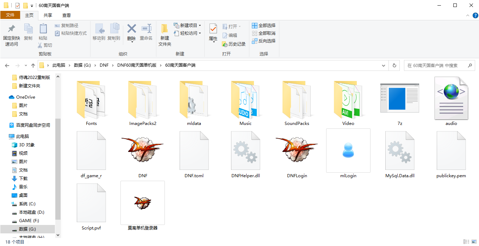479x246 pixels.
Task: Refresh the current folder view
Action: click(x=394, y=65)
